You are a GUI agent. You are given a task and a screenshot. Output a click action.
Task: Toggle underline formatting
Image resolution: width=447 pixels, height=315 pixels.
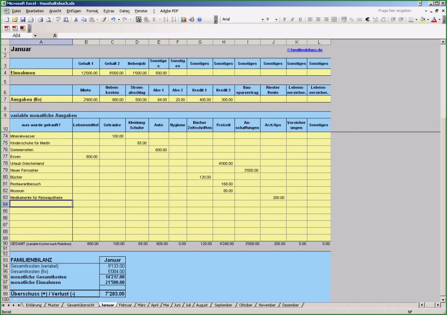299,19
